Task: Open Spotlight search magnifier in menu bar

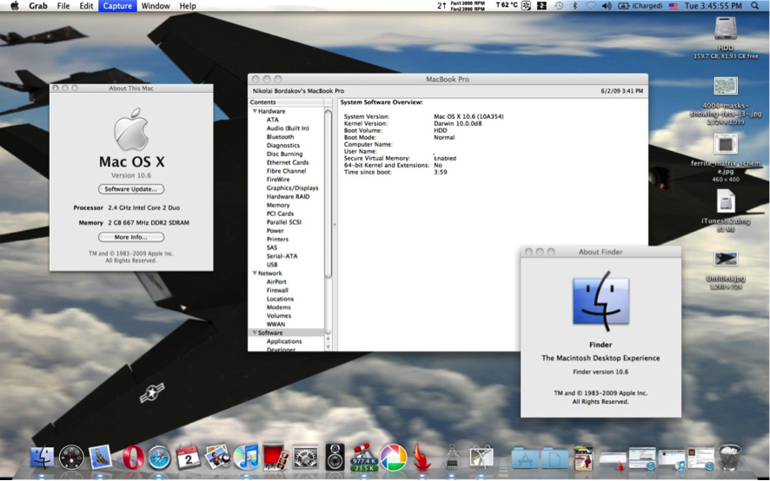Action: [754, 6]
